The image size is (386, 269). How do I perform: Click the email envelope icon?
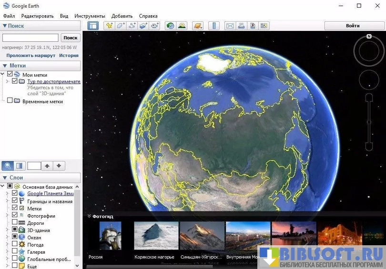point(230,26)
